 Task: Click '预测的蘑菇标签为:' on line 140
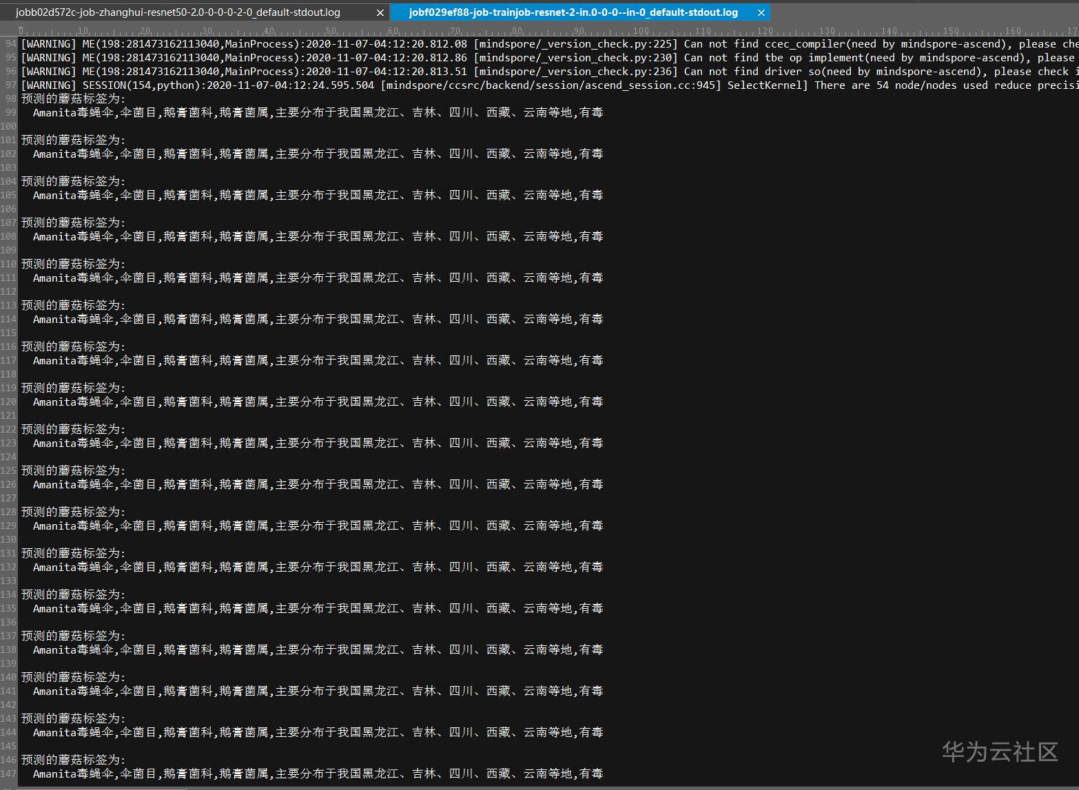[74, 678]
